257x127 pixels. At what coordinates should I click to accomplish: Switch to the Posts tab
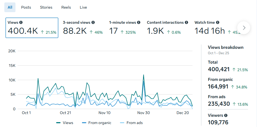[x=26, y=7]
